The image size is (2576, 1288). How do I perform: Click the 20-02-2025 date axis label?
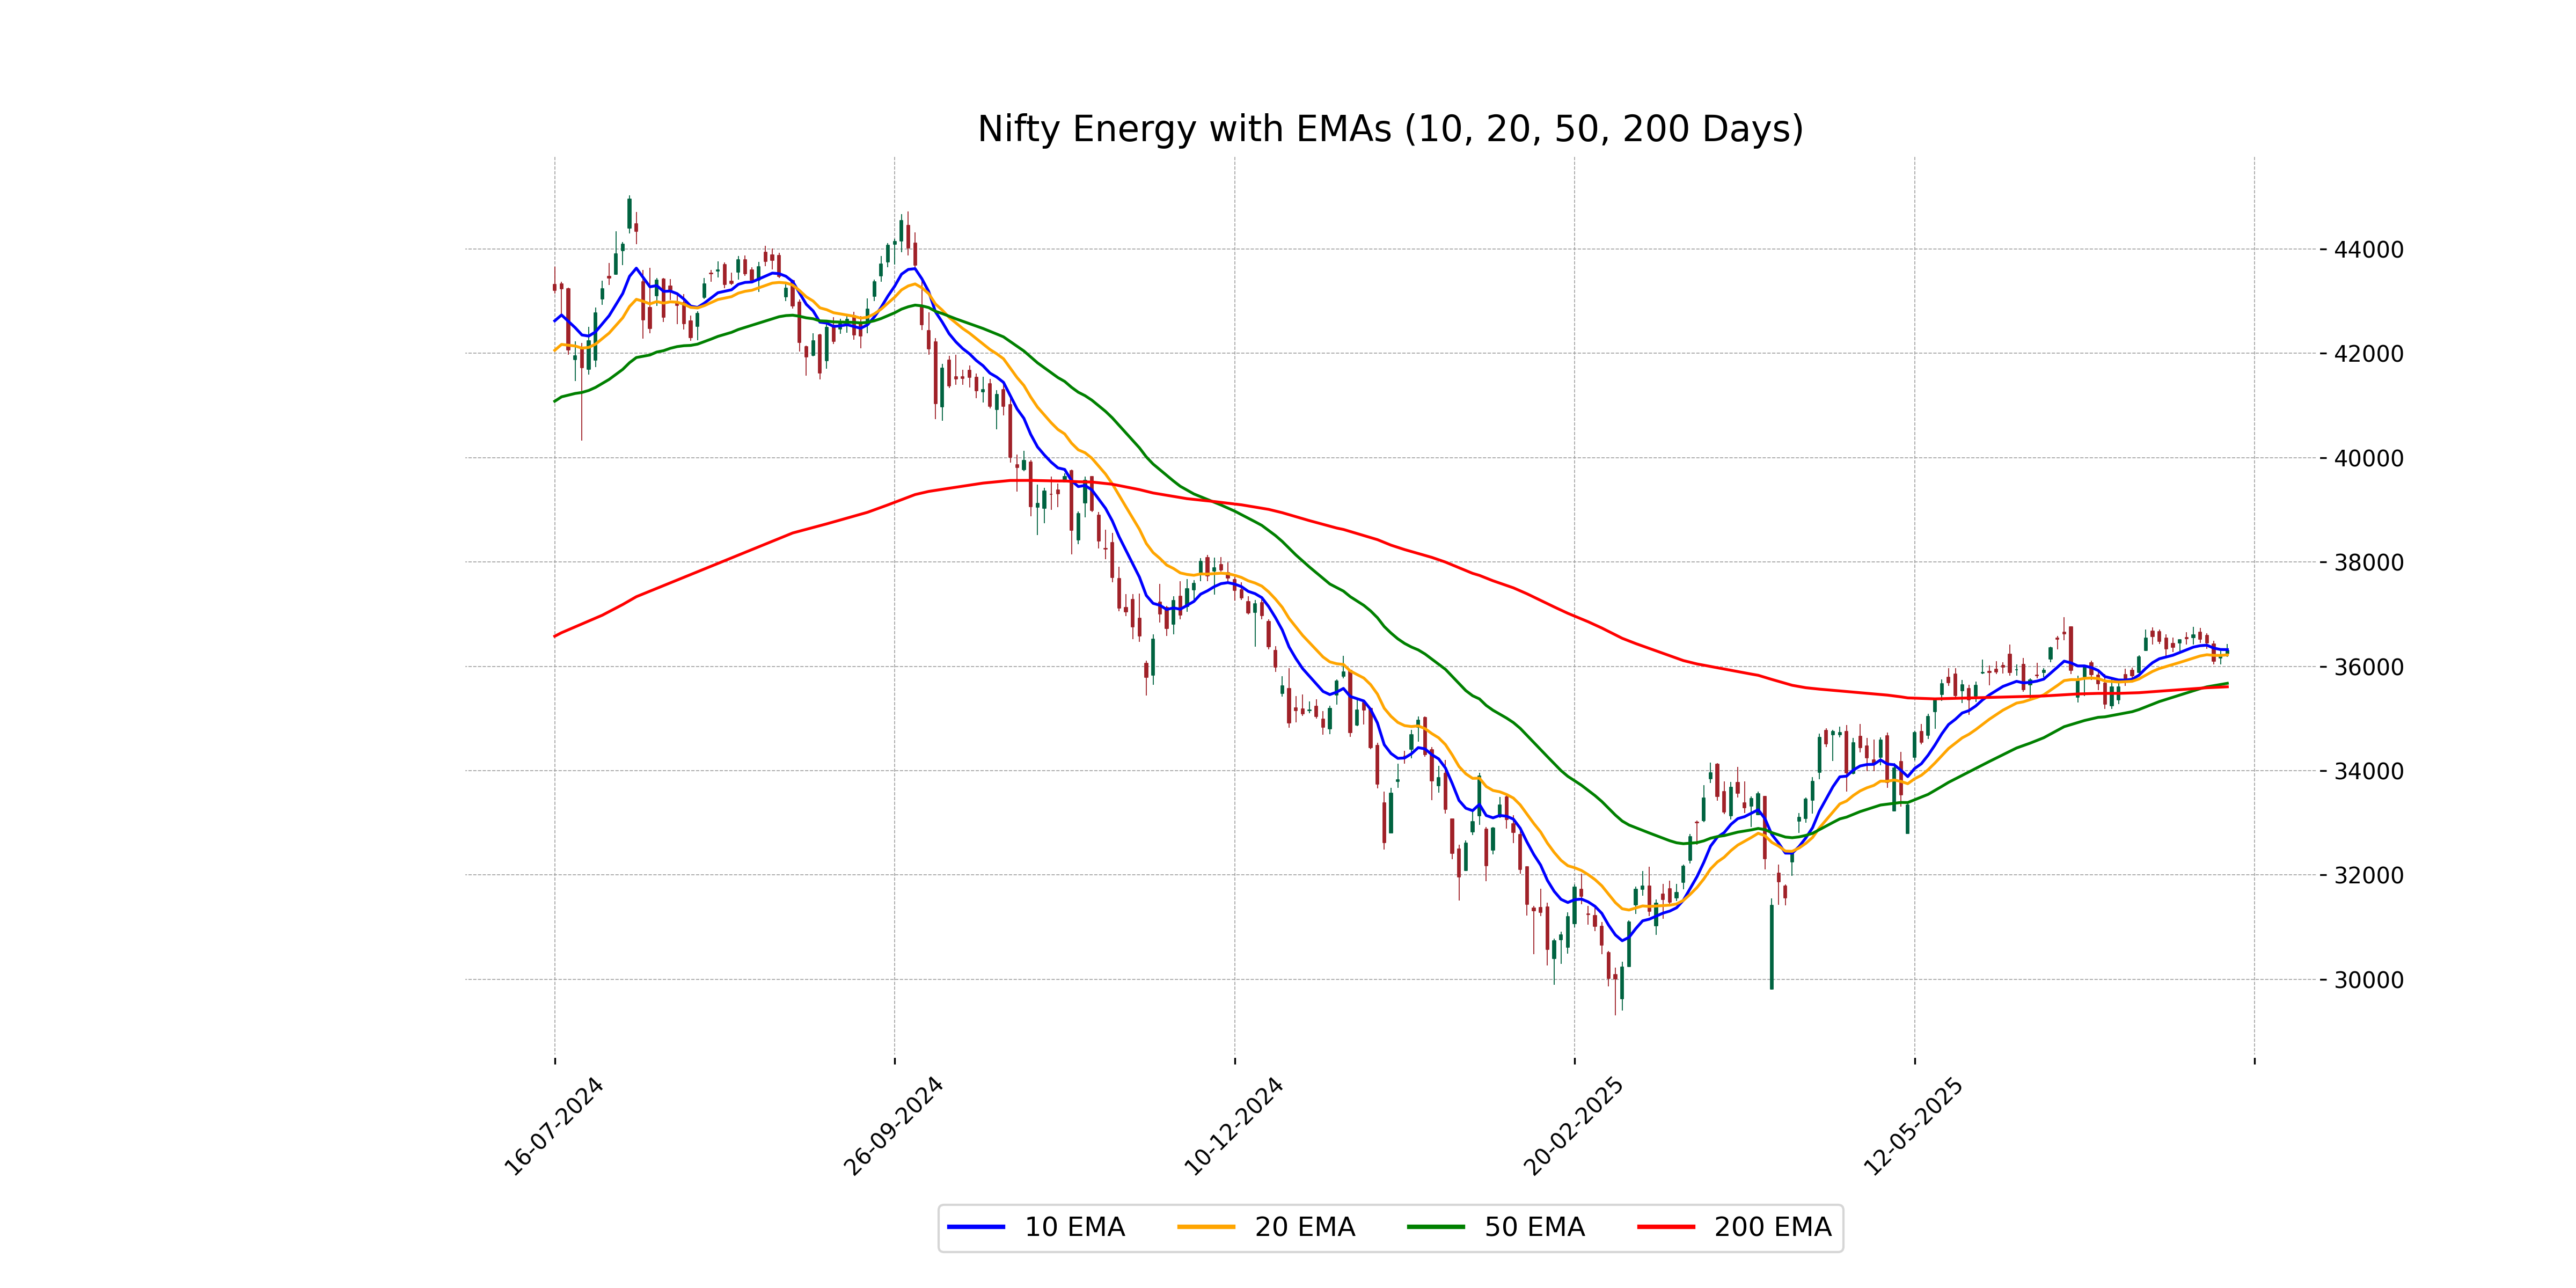click(1574, 1126)
